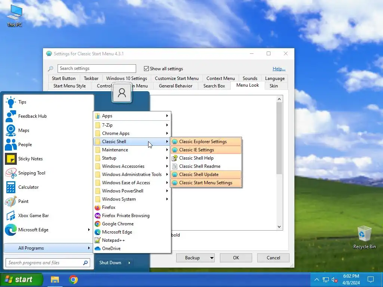Click the OK button

point(236,258)
